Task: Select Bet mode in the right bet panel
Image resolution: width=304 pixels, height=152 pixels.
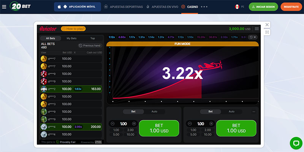Action: point(211,112)
